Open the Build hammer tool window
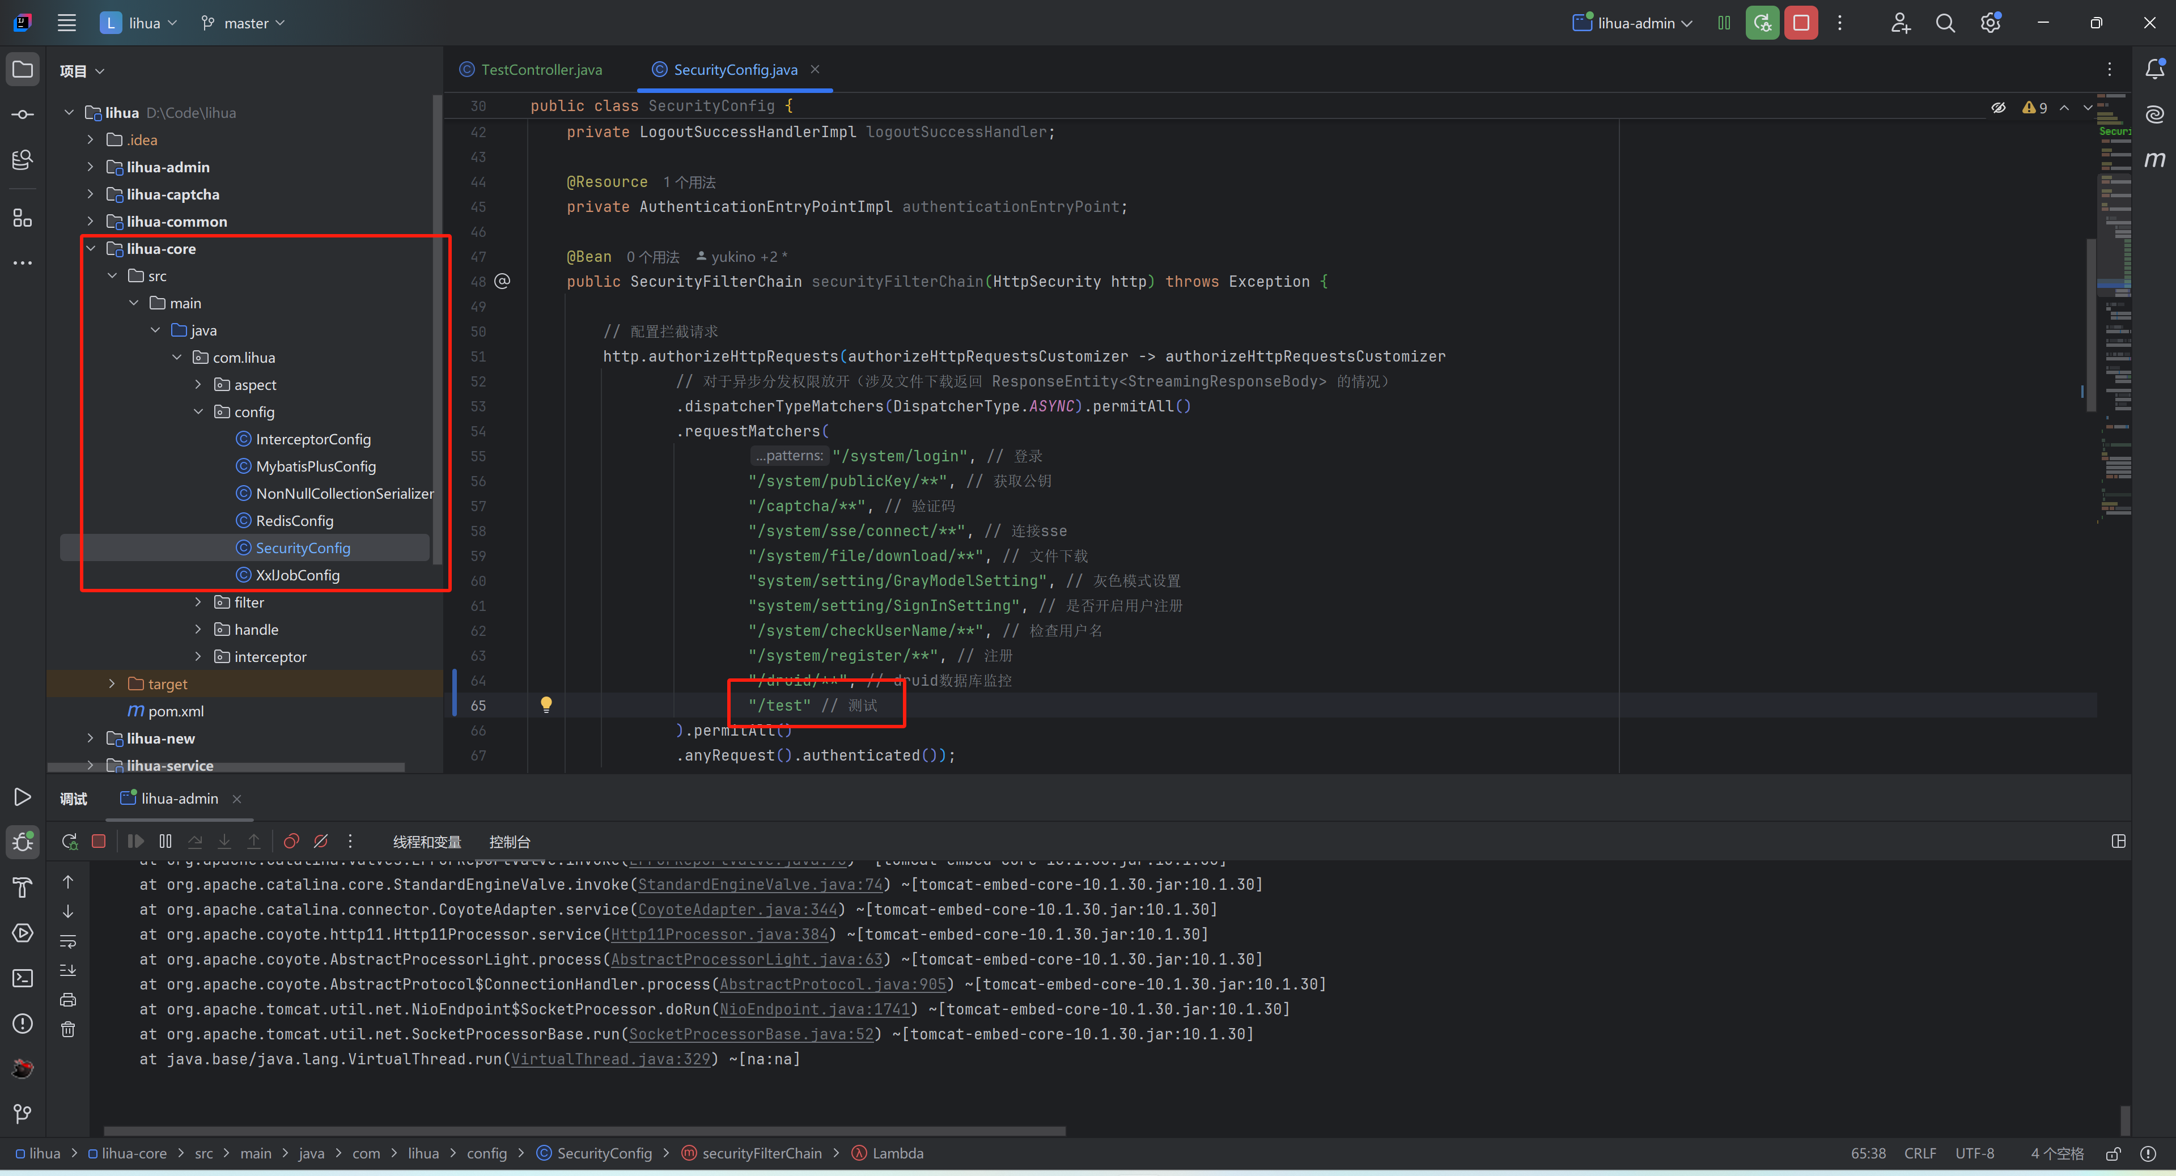2176x1176 pixels. 23,887
